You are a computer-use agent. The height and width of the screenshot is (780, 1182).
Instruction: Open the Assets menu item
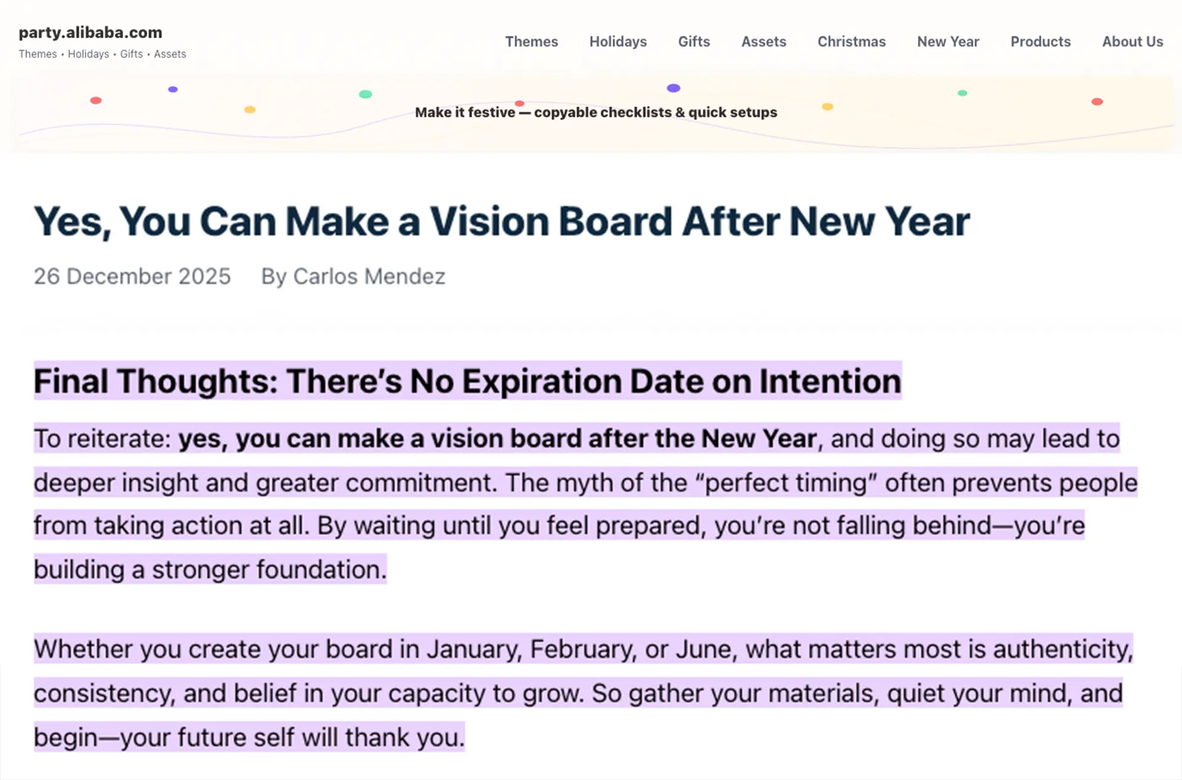click(763, 42)
